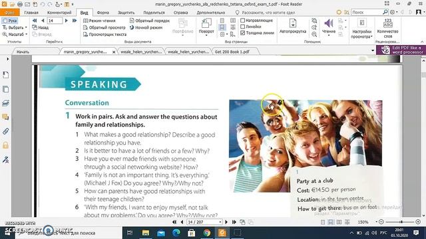This screenshot has height=239, width=426.
Task: Close the manin_gregory_yurche document tab
Action: [114, 52]
